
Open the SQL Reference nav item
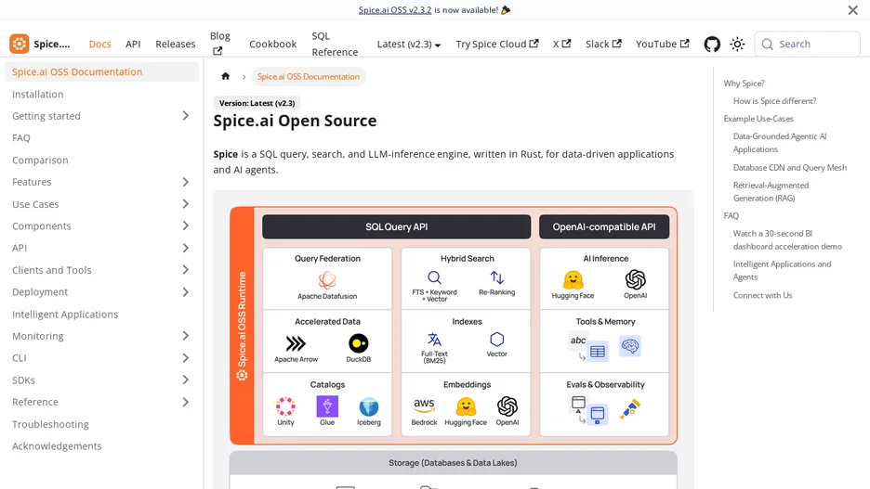(335, 44)
